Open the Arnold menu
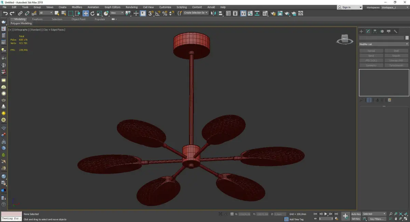The image size is (410, 222). (211, 7)
